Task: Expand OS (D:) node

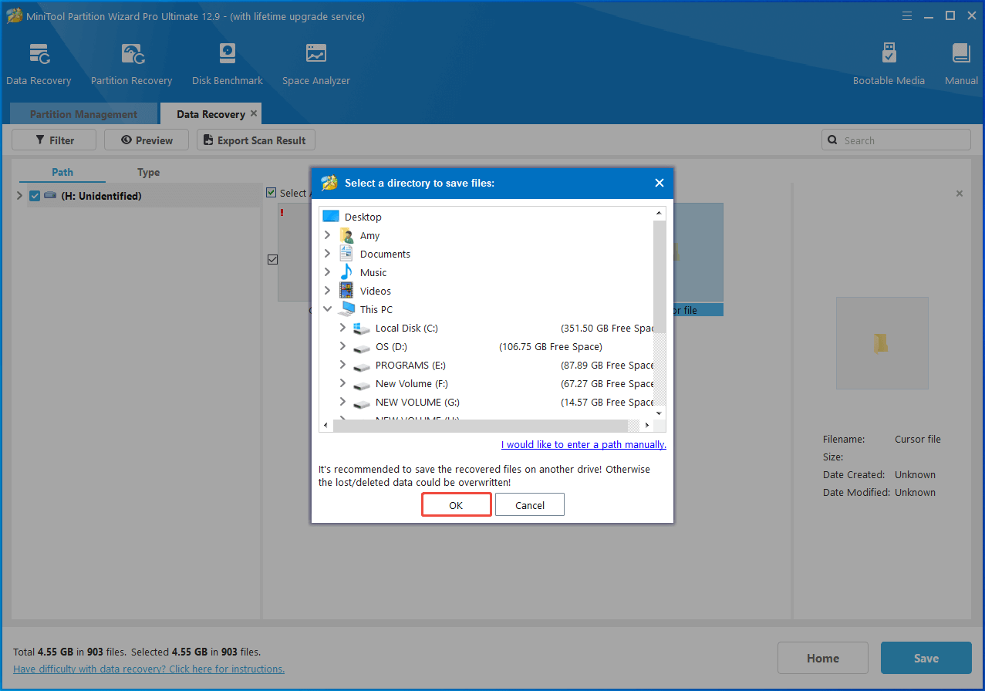Action: coord(342,346)
